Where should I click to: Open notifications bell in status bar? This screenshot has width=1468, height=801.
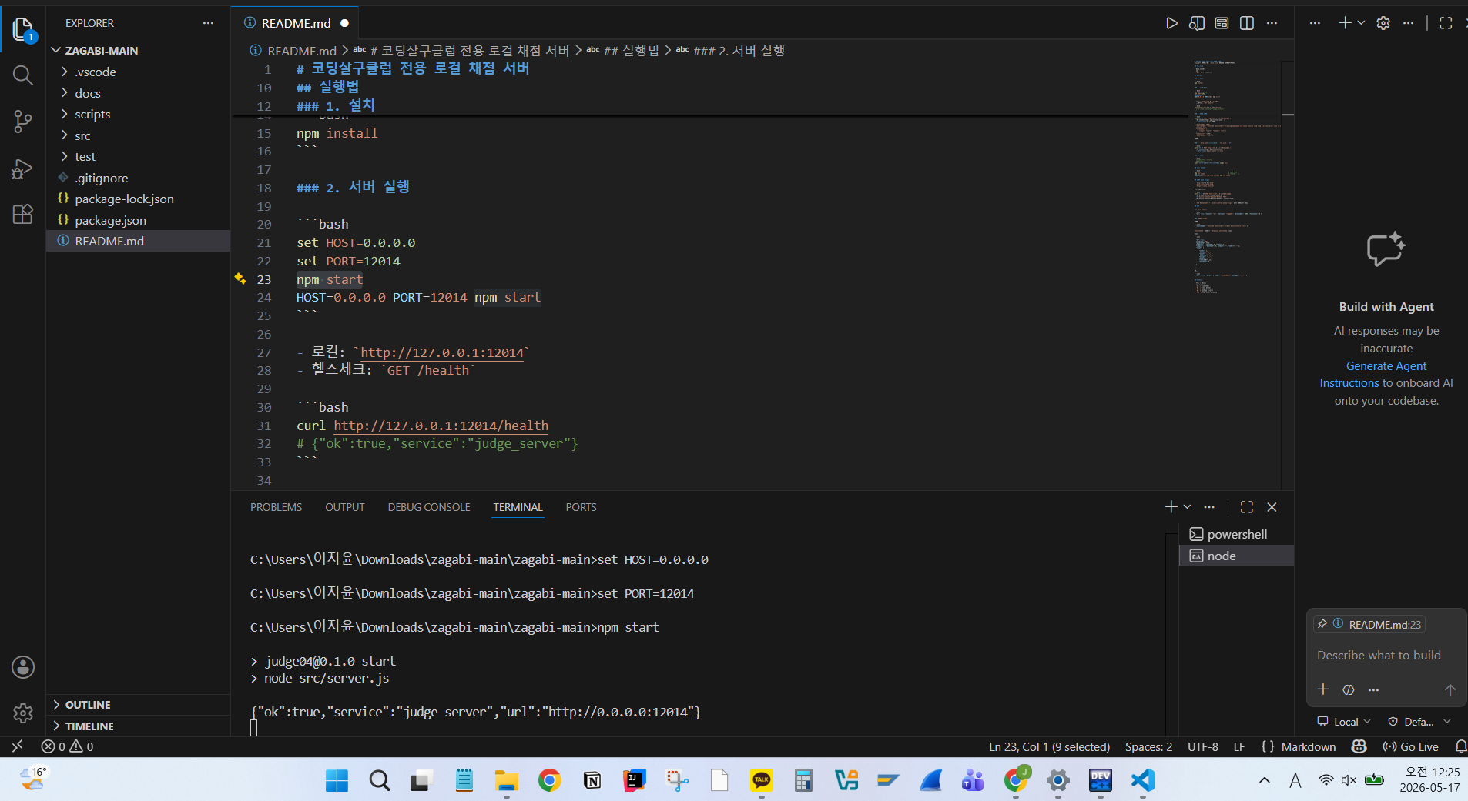coord(1460,746)
